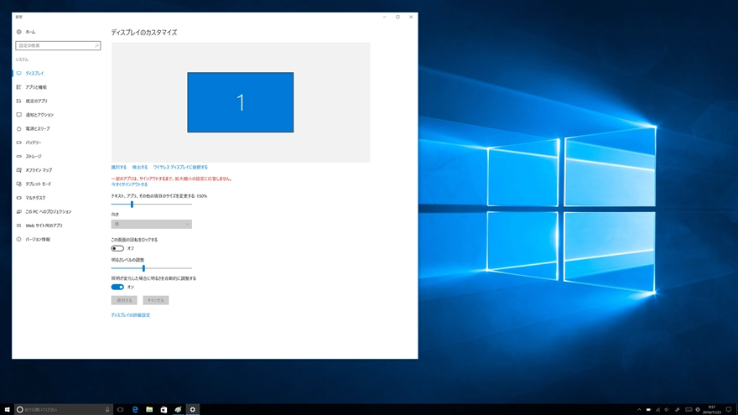This screenshot has height=415, width=738.
Task: Select the 電源とスリープ power icon
Action: point(19,129)
